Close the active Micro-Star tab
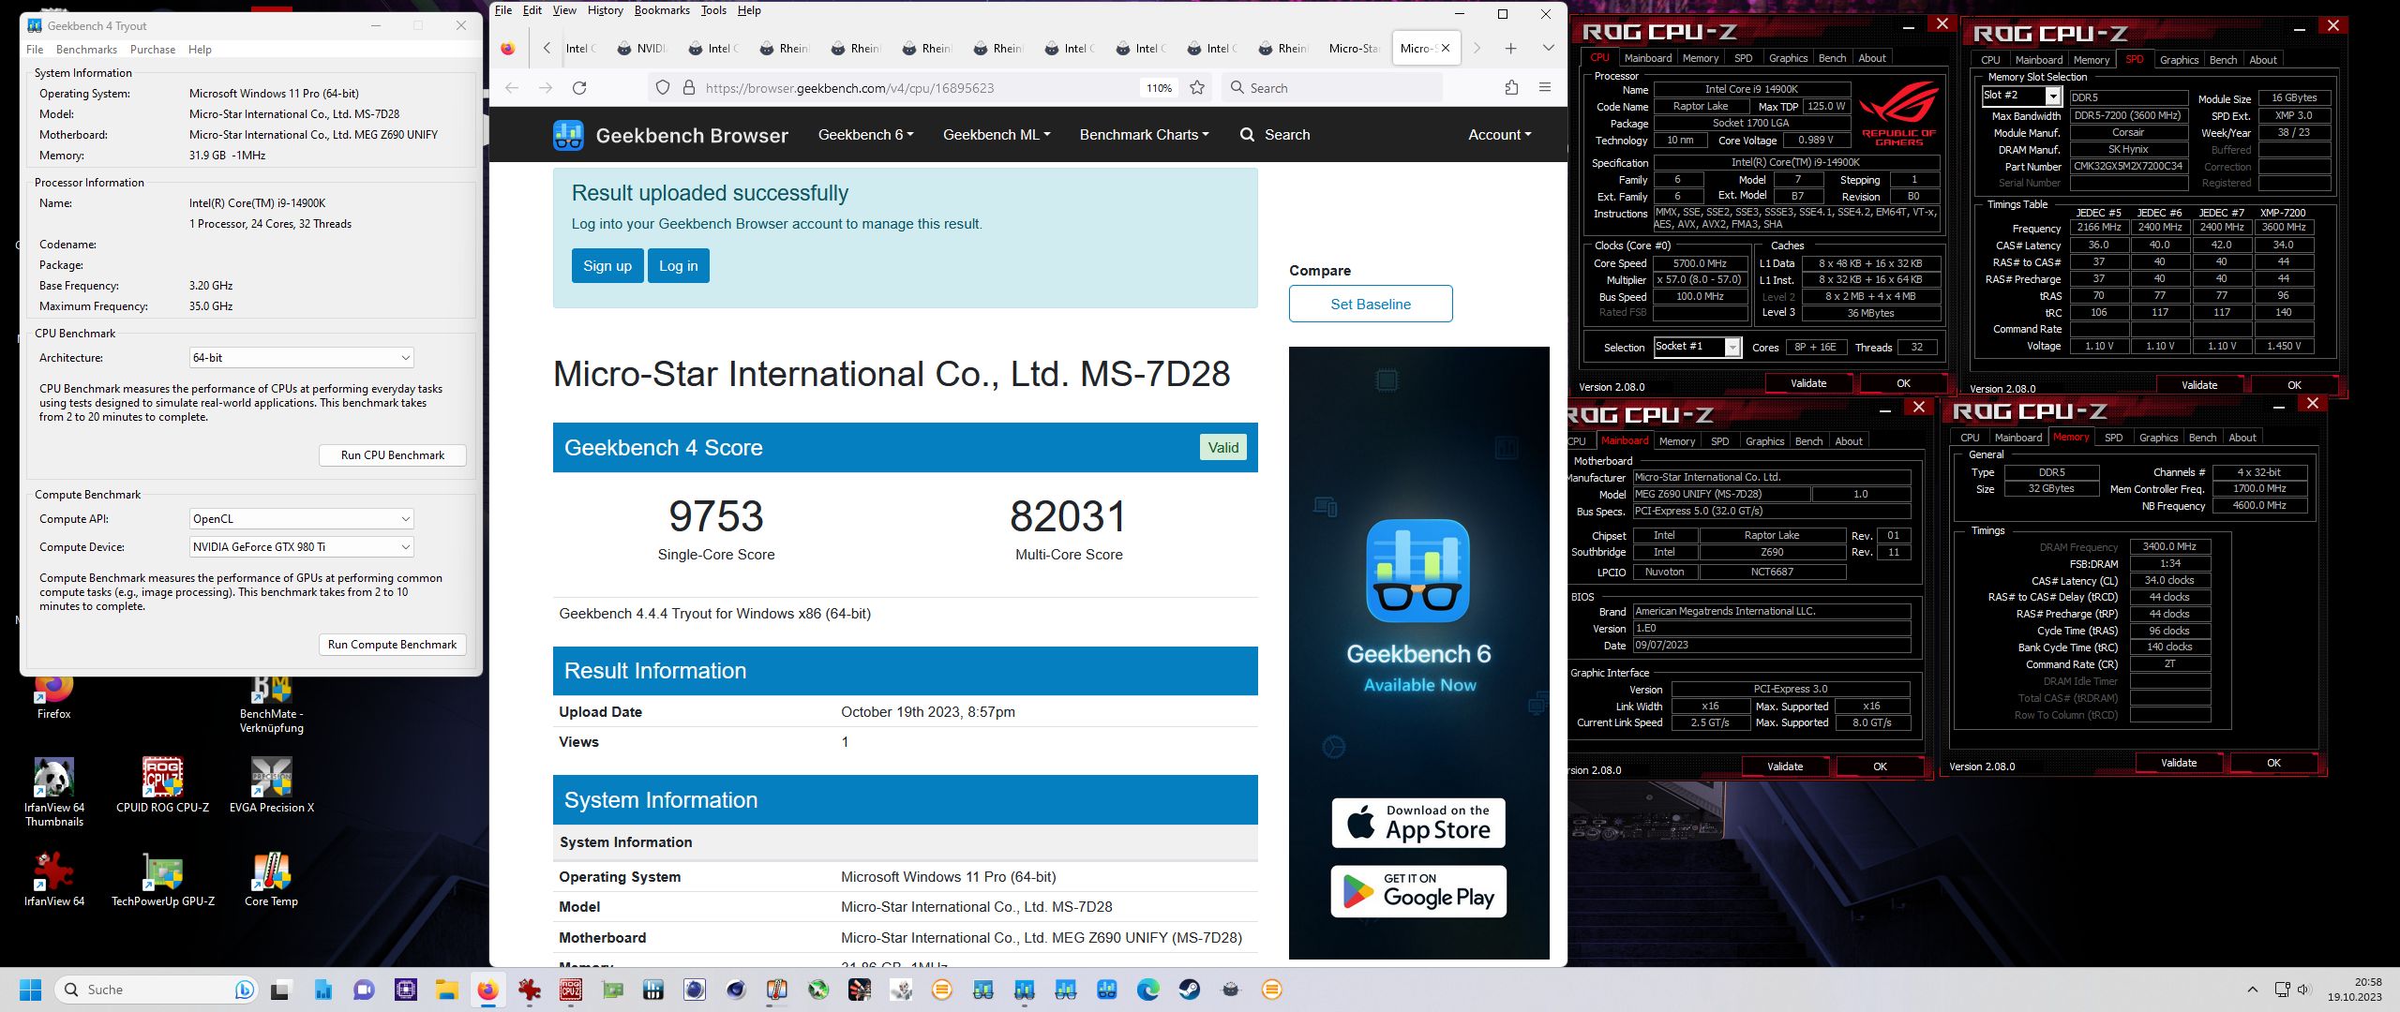This screenshot has height=1012, width=2400. pos(1446,48)
